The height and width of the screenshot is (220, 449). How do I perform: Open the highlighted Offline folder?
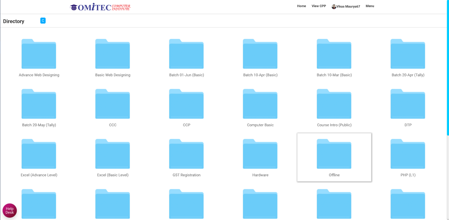click(334, 154)
